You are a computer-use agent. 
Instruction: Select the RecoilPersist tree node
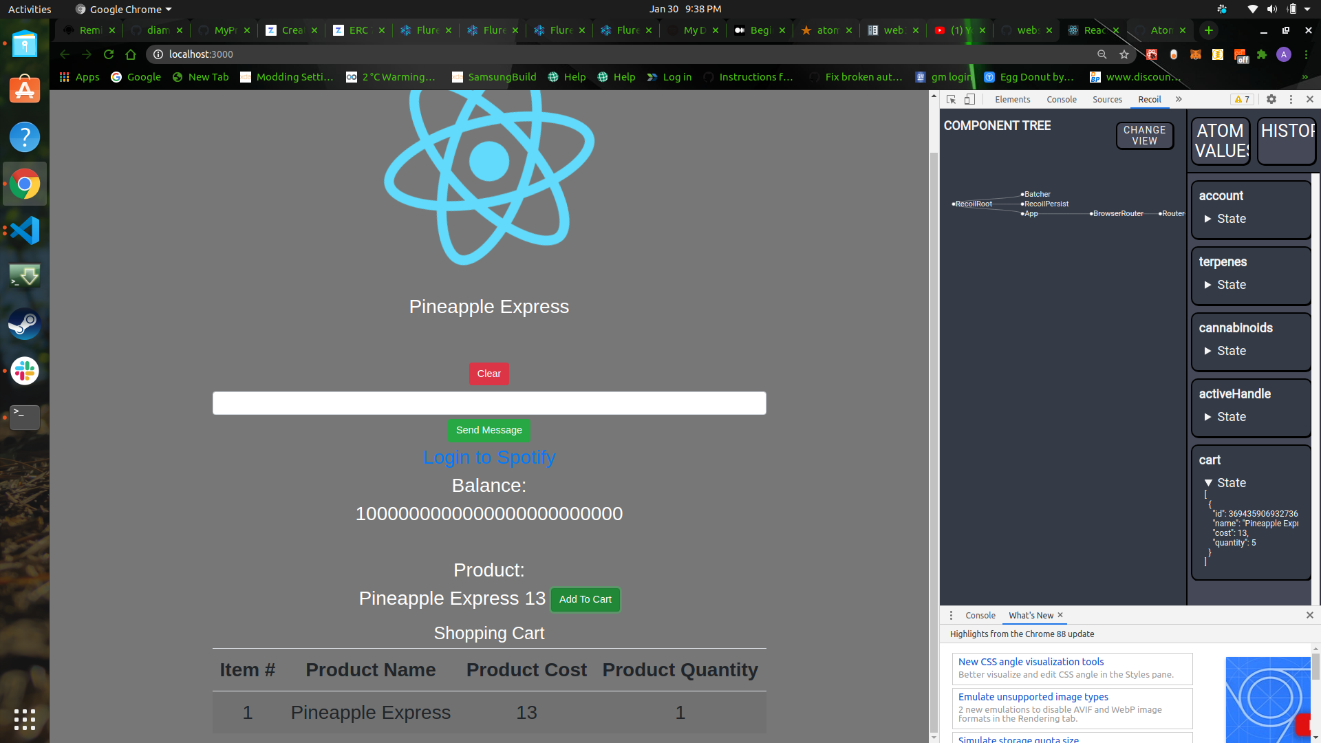click(x=1044, y=204)
